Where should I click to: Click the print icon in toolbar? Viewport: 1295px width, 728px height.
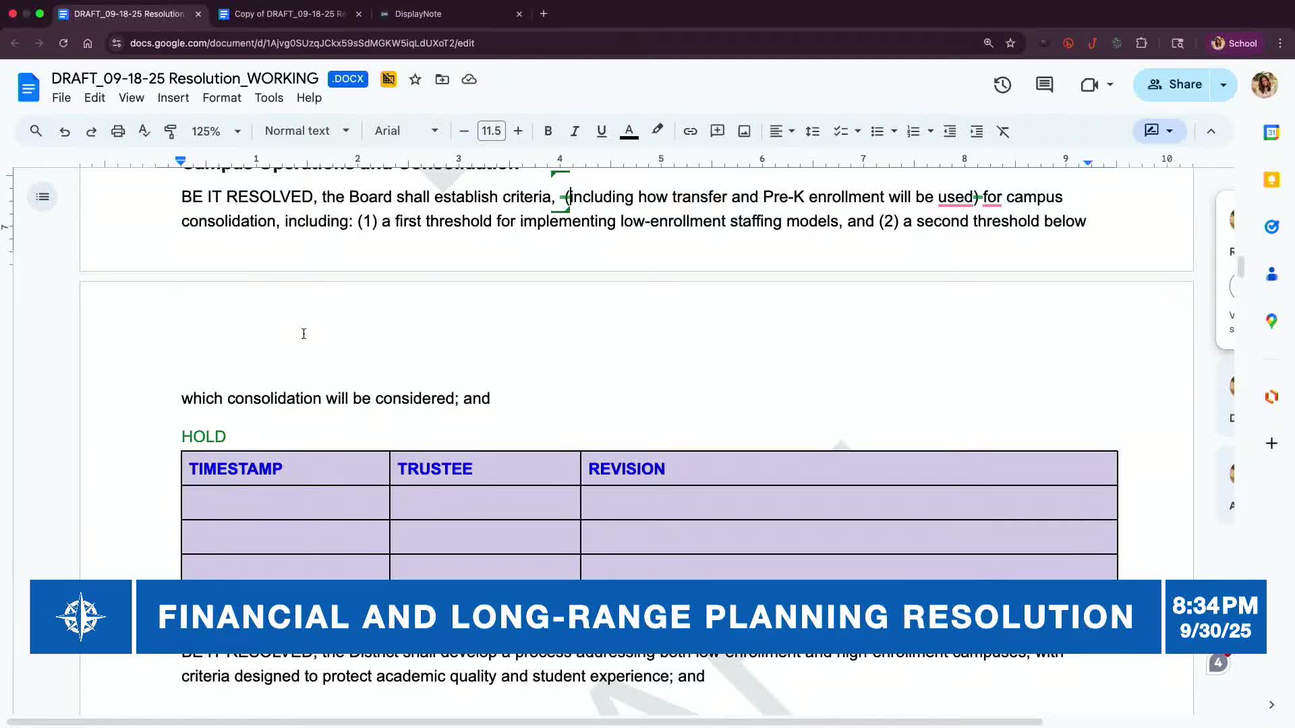click(118, 131)
